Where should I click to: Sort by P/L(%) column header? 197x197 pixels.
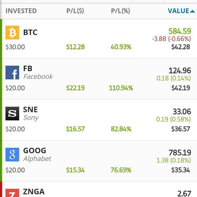click(x=120, y=11)
